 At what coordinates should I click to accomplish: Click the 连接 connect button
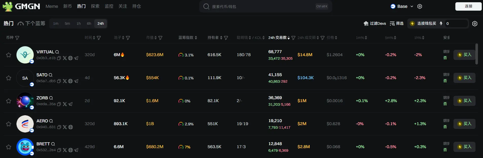468,6
